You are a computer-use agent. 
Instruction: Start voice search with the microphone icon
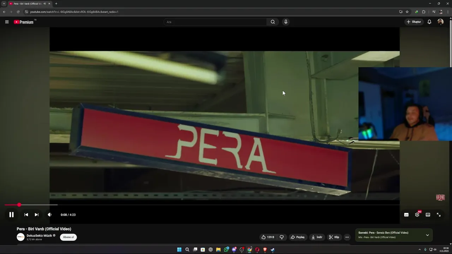click(286, 22)
